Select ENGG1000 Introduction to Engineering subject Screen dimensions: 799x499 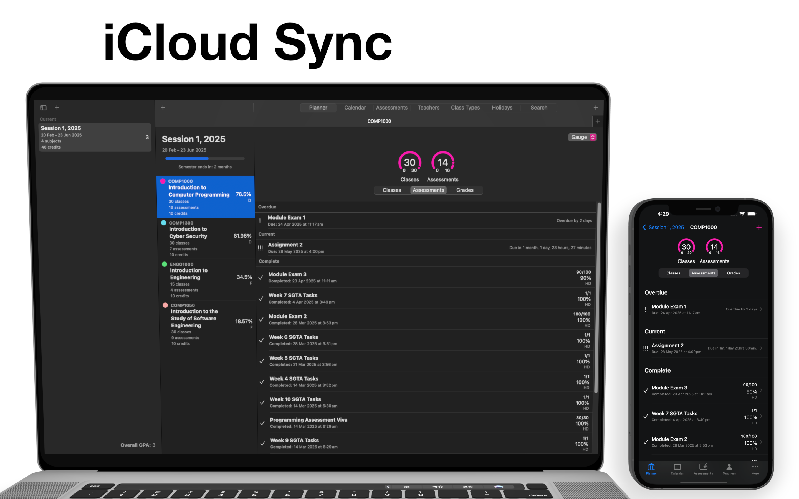tap(207, 279)
